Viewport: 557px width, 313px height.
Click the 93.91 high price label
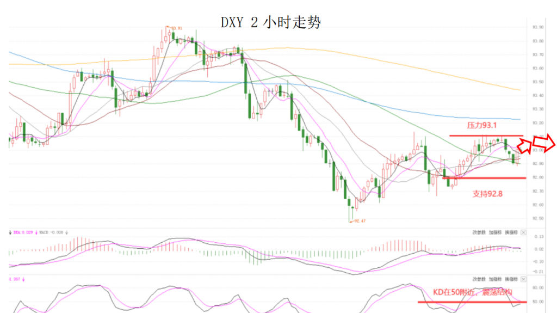click(177, 28)
